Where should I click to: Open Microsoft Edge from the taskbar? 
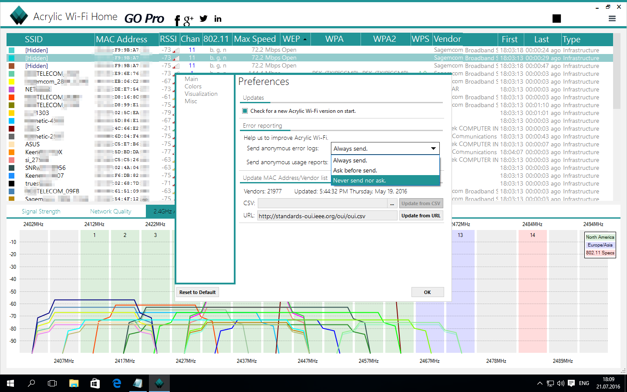click(x=117, y=383)
